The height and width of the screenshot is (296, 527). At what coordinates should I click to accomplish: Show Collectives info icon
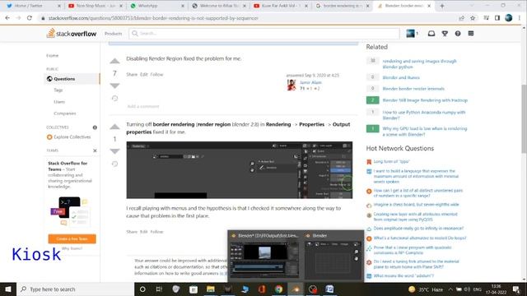95,127
